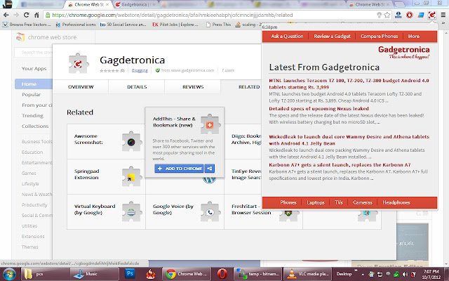Image resolution: width=449 pixels, height=281 pixels.
Task: Open the Cameras category link
Action: [x=363, y=202]
